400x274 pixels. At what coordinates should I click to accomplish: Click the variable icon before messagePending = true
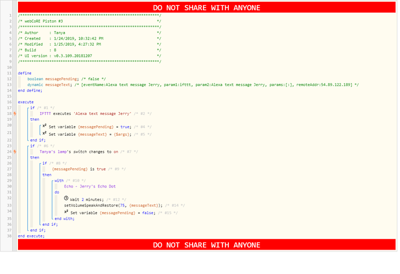coord(45,126)
